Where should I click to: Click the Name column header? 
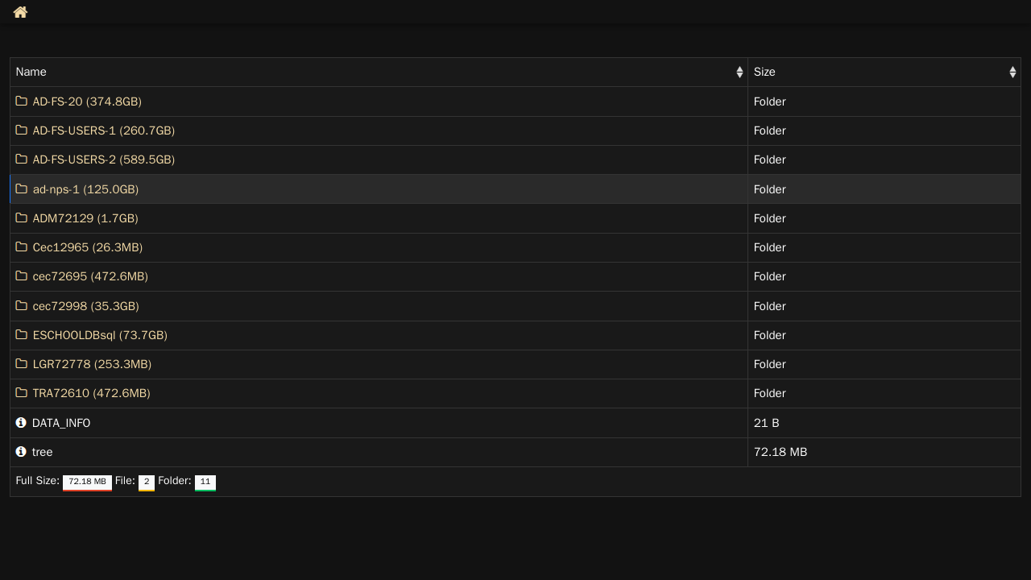pyautogui.click(x=379, y=72)
